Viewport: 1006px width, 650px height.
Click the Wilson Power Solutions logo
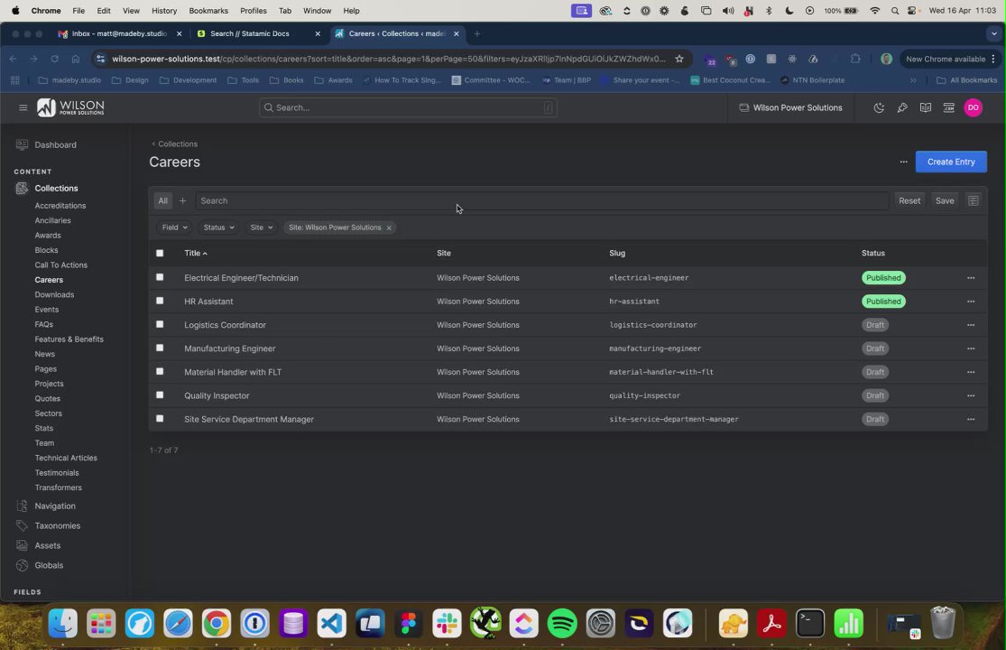70,107
